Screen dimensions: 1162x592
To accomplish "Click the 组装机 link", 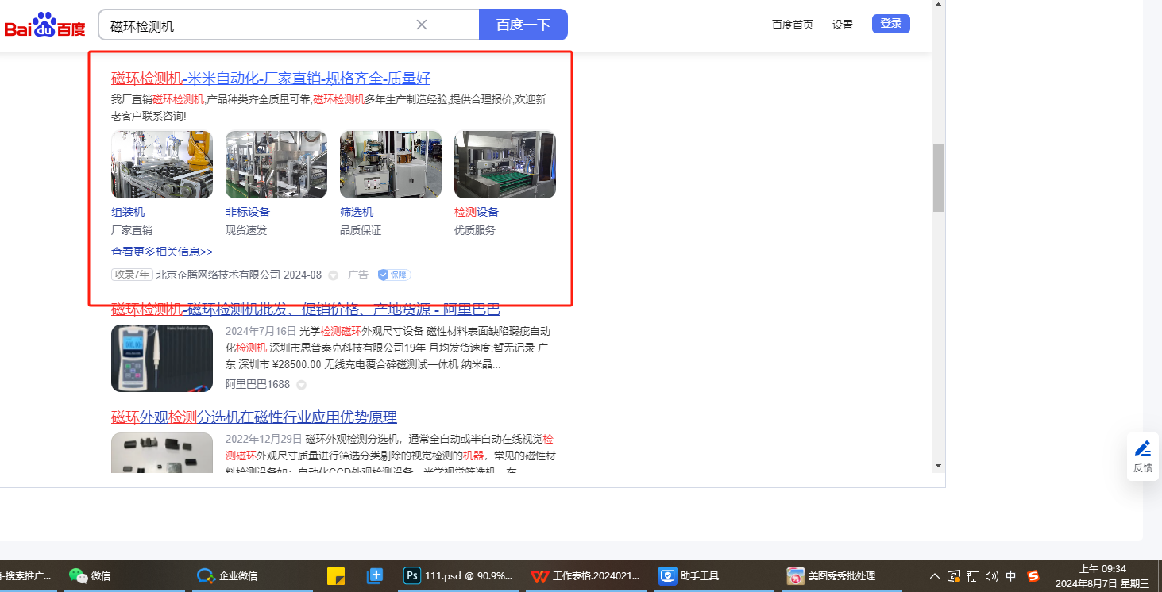I will pyautogui.click(x=128, y=212).
